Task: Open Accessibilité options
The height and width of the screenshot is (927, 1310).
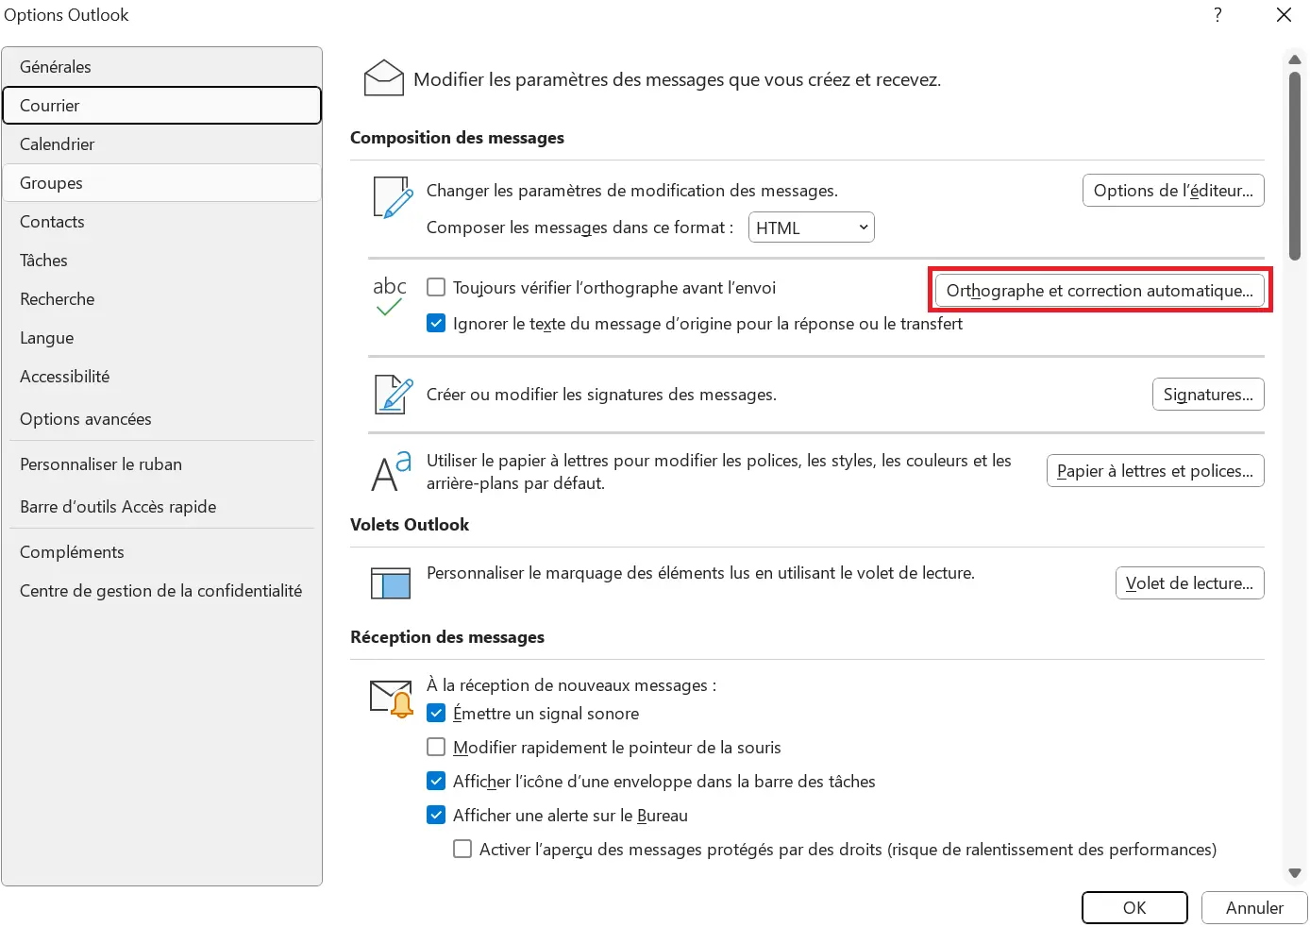Action: point(162,377)
